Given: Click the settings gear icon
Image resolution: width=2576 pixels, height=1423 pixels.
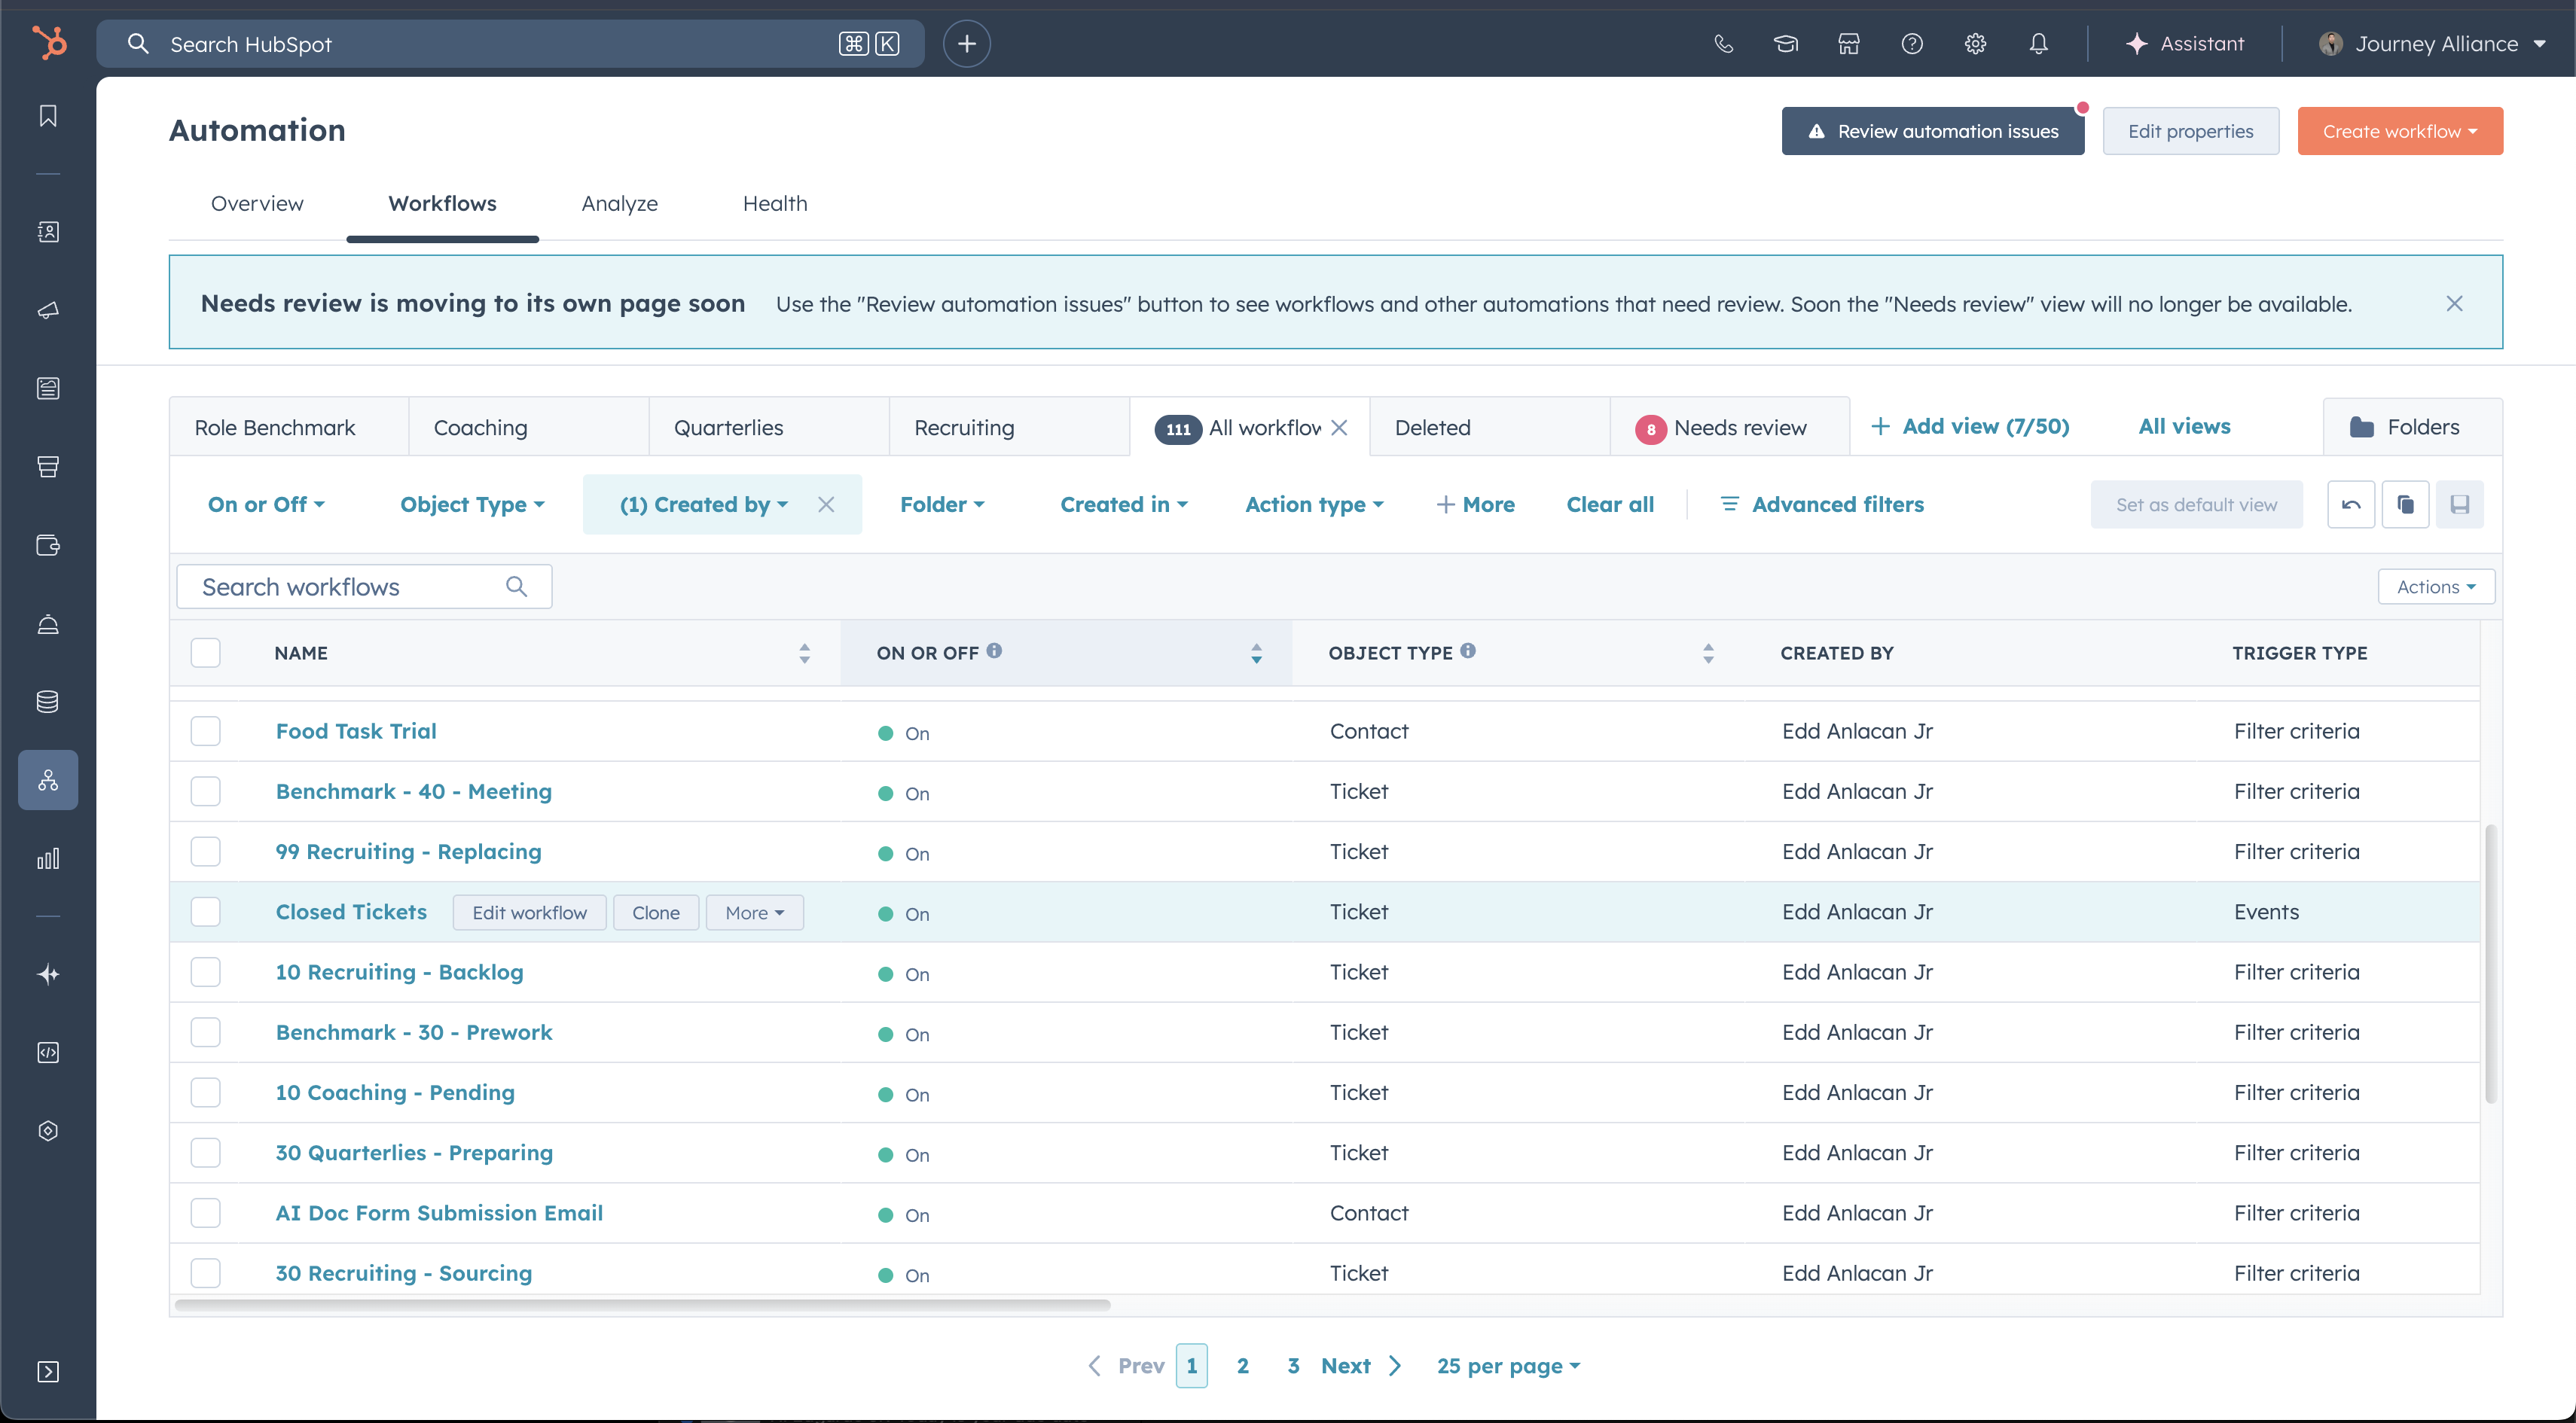Looking at the screenshot, I should pyautogui.click(x=1975, y=44).
